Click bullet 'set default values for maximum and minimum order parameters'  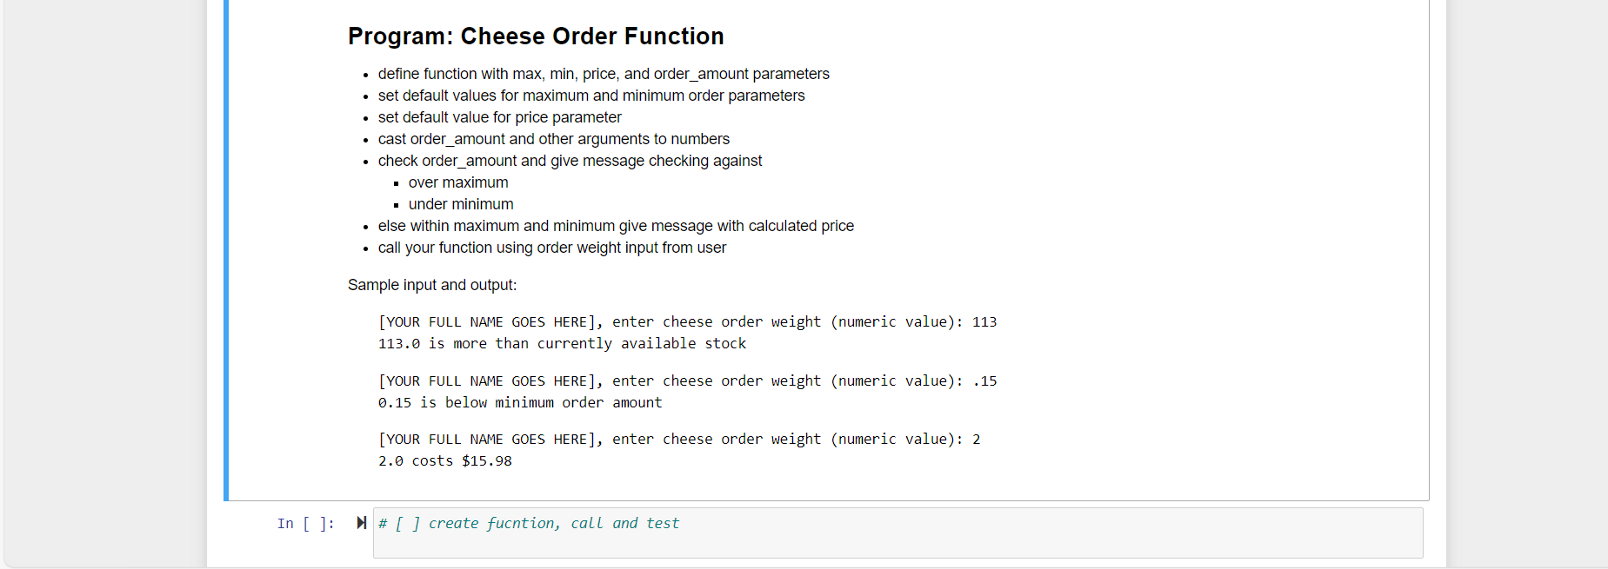591,96
